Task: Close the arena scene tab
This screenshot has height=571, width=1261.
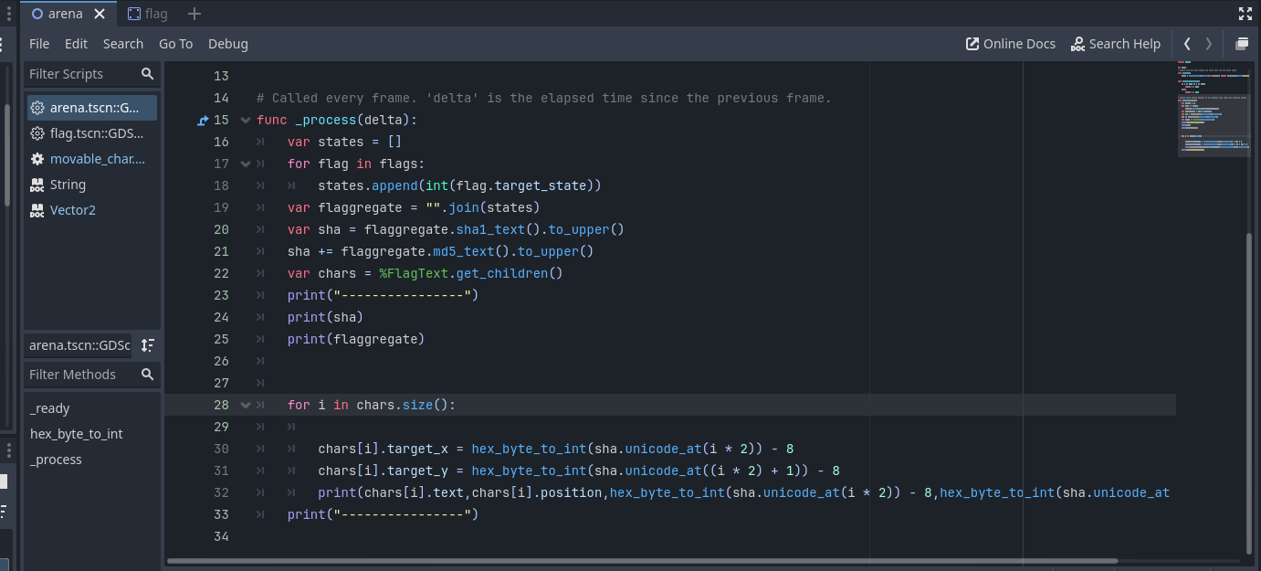Action: pos(100,14)
